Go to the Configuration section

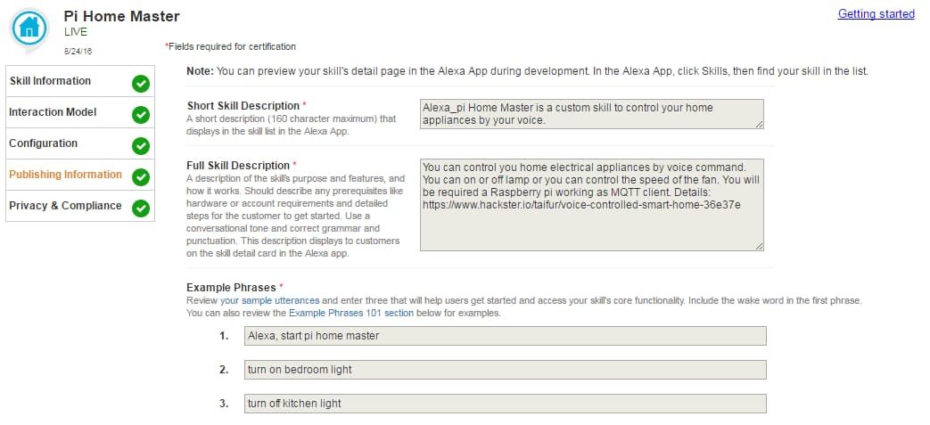pyautogui.click(x=43, y=143)
